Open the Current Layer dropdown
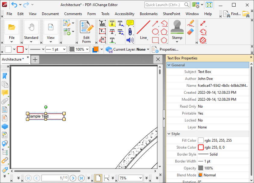254x183 pixels. tap(148, 49)
